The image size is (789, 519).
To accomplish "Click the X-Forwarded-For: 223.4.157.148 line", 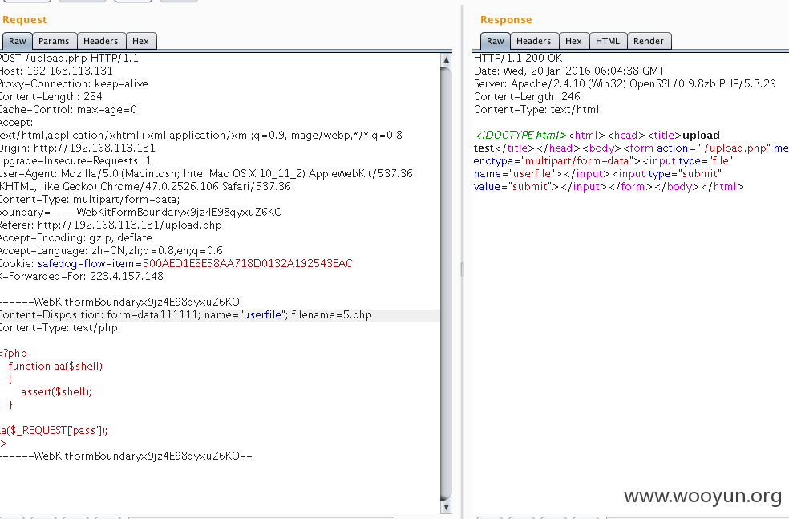I will [82, 277].
